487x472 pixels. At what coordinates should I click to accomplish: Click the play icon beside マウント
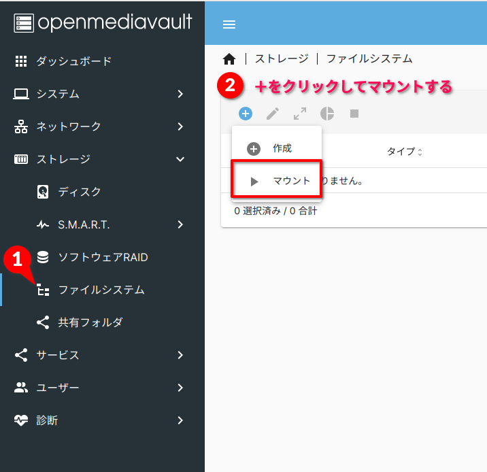(254, 182)
